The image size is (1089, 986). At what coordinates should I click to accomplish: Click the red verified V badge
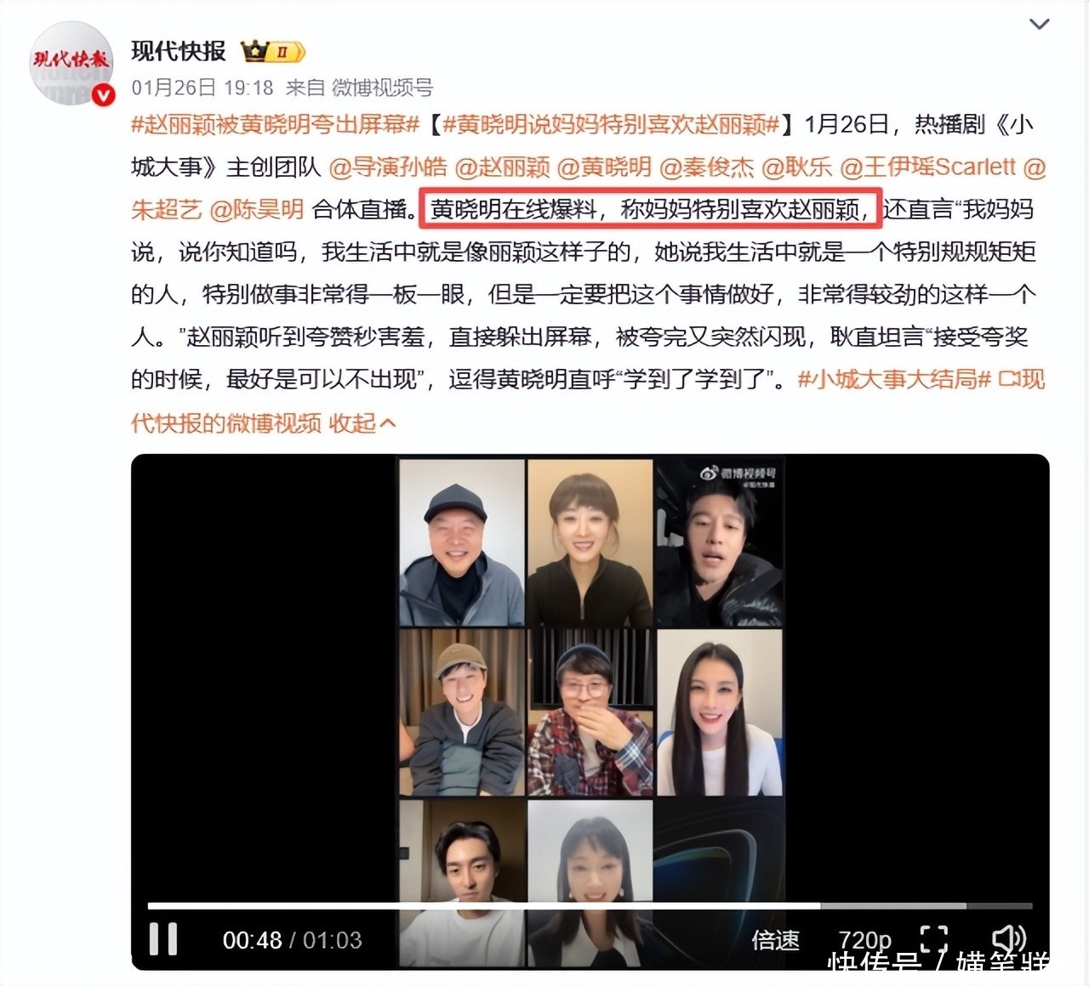pos(103,95)
